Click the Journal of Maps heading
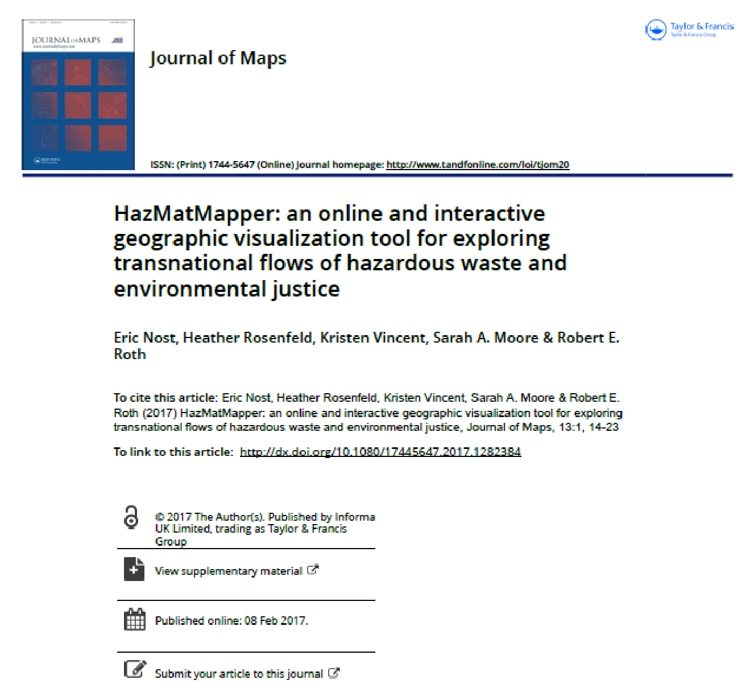754x688 pixels. 218,58
